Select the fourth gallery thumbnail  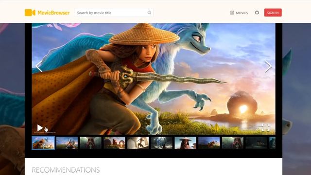(x=114, y=143)
